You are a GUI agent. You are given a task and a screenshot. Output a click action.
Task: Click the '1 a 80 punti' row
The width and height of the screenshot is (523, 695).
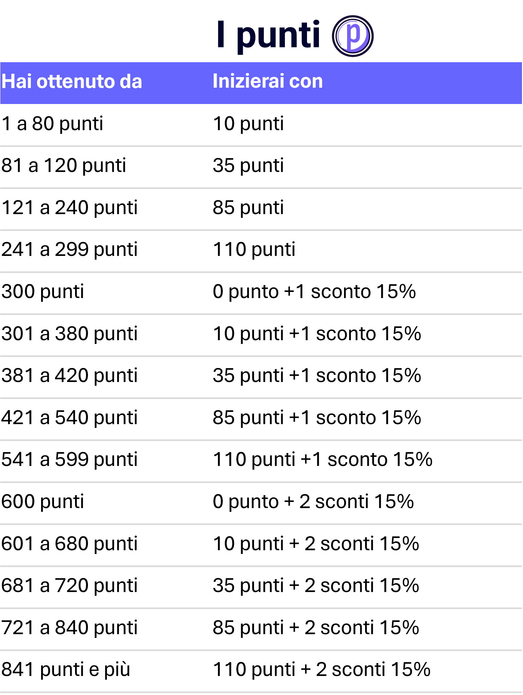point(261,125)
